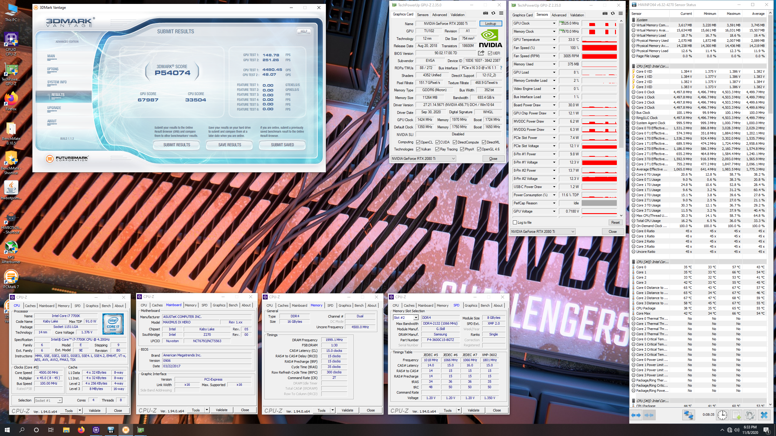The image size is (776, 436).
Task: Click the HWiNFO clock reset timer icon
Action: (722, 415)
